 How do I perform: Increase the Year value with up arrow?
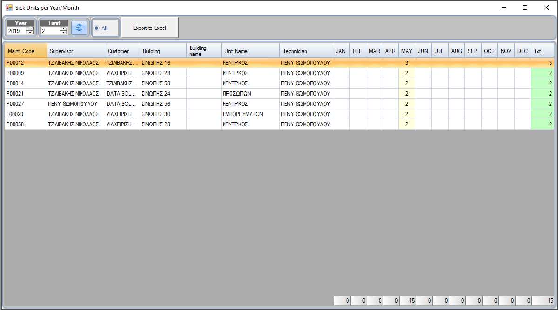(x=30, y=29)
